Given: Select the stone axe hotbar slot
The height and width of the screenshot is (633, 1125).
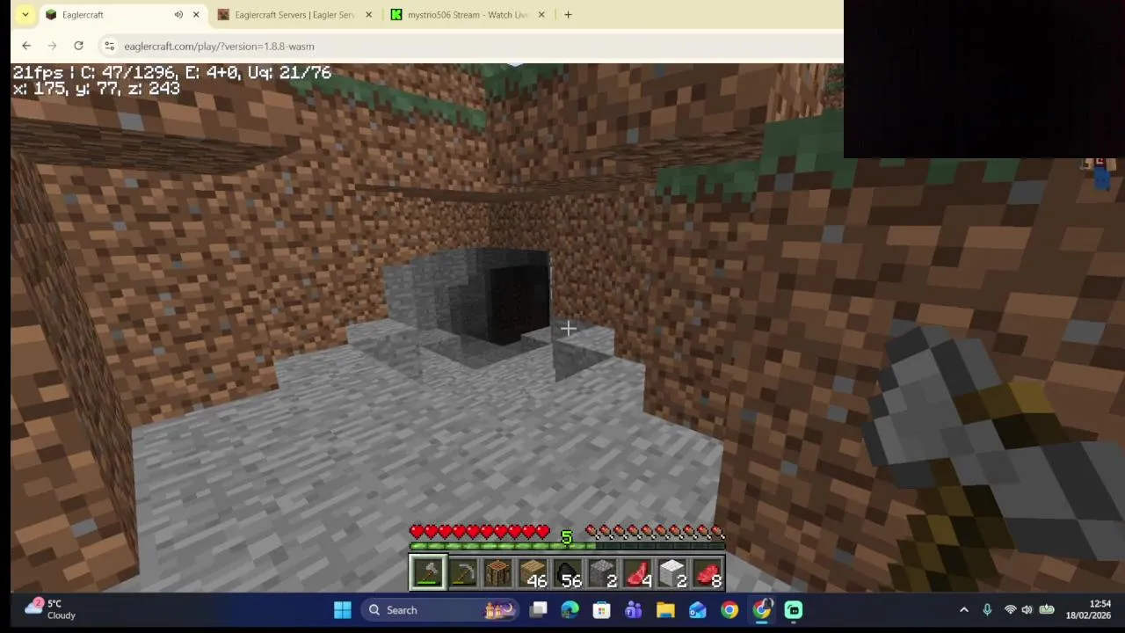Looking at the screenshot, I should pos(427,573).
